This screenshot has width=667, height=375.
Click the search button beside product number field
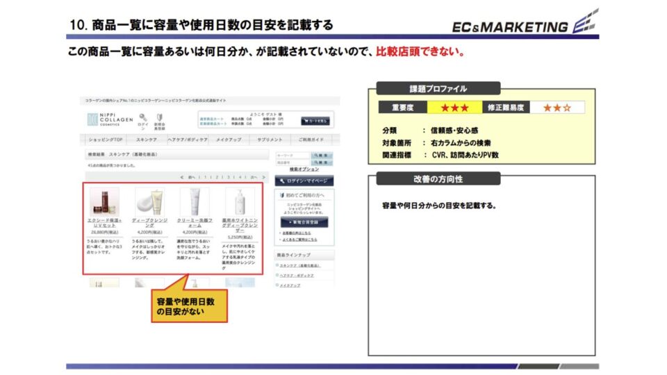pos(322,162)
